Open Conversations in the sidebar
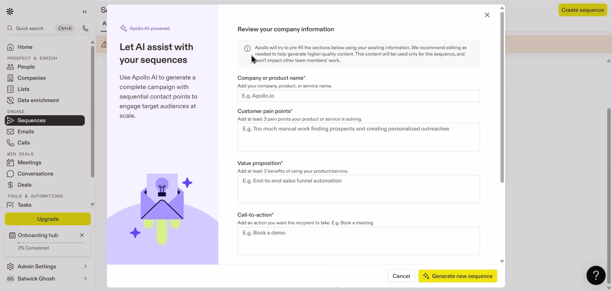 point(45,174)
